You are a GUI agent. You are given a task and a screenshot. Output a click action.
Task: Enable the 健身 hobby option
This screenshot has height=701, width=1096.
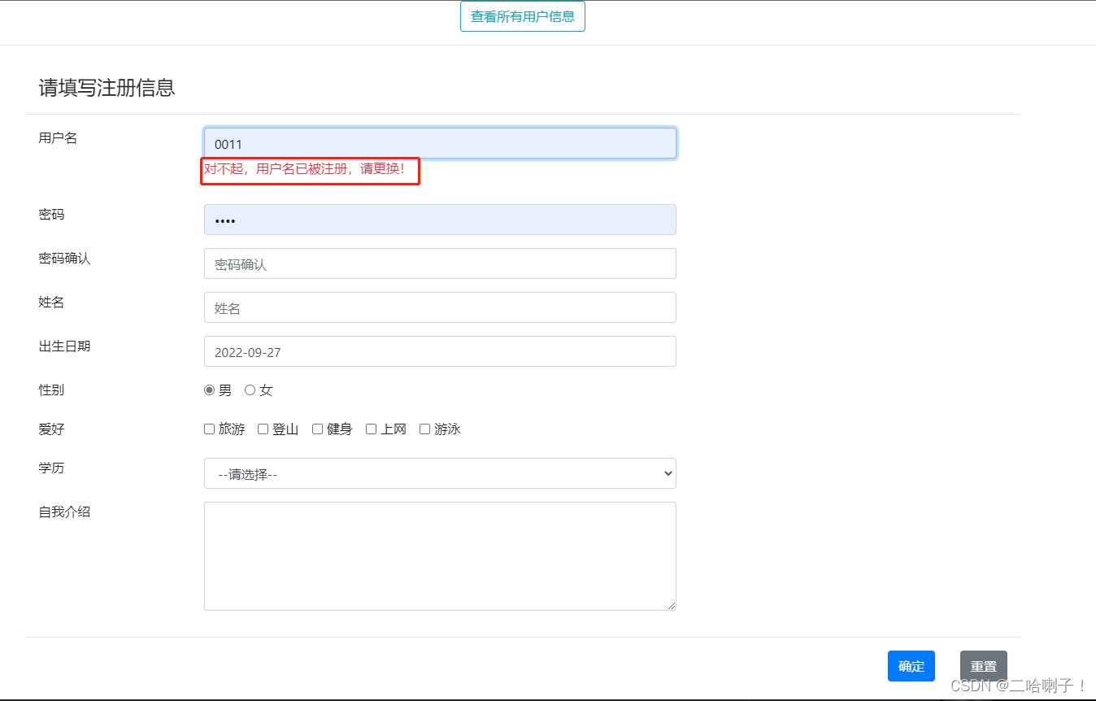[317, 429]
